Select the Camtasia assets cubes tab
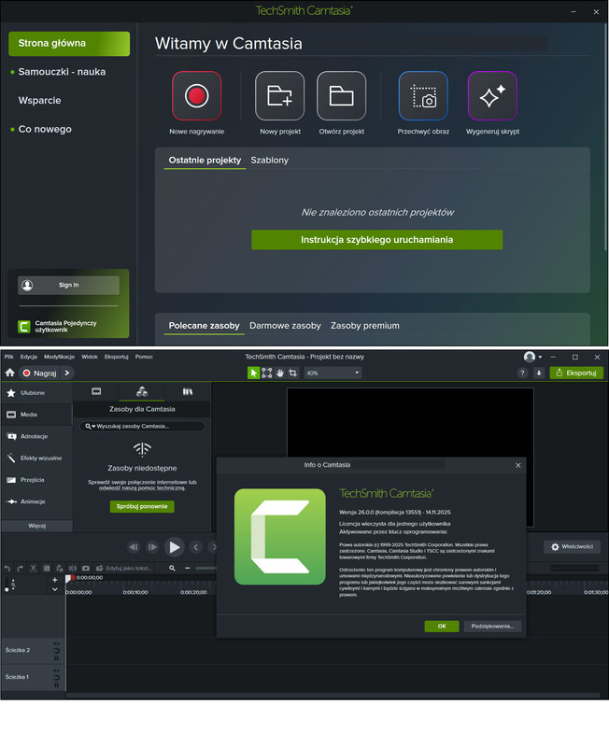This screenshot has height=747, width=609. 142,391
